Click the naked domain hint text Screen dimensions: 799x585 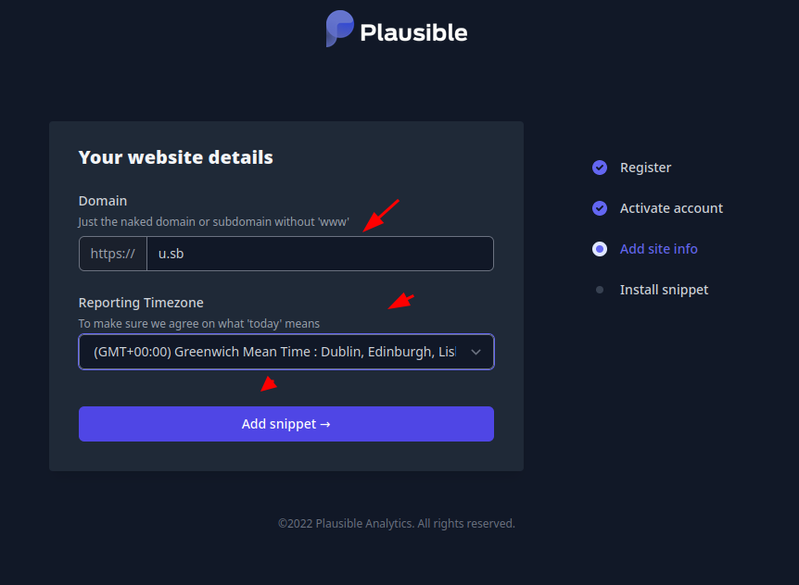pyautogui.click(x=213, y=222)
